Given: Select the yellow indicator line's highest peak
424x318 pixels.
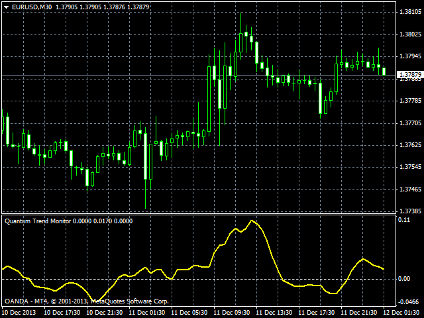Looking at the screenshot, I should click(x=251, y=221).
